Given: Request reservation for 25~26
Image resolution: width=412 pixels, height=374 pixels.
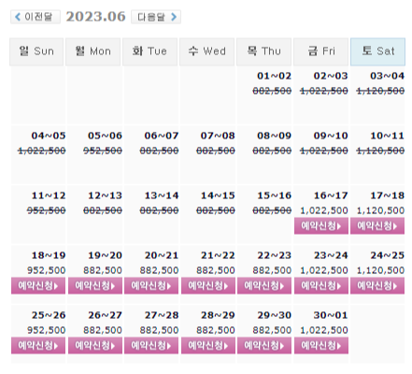Looking at the screenshot, I should 38,346.
